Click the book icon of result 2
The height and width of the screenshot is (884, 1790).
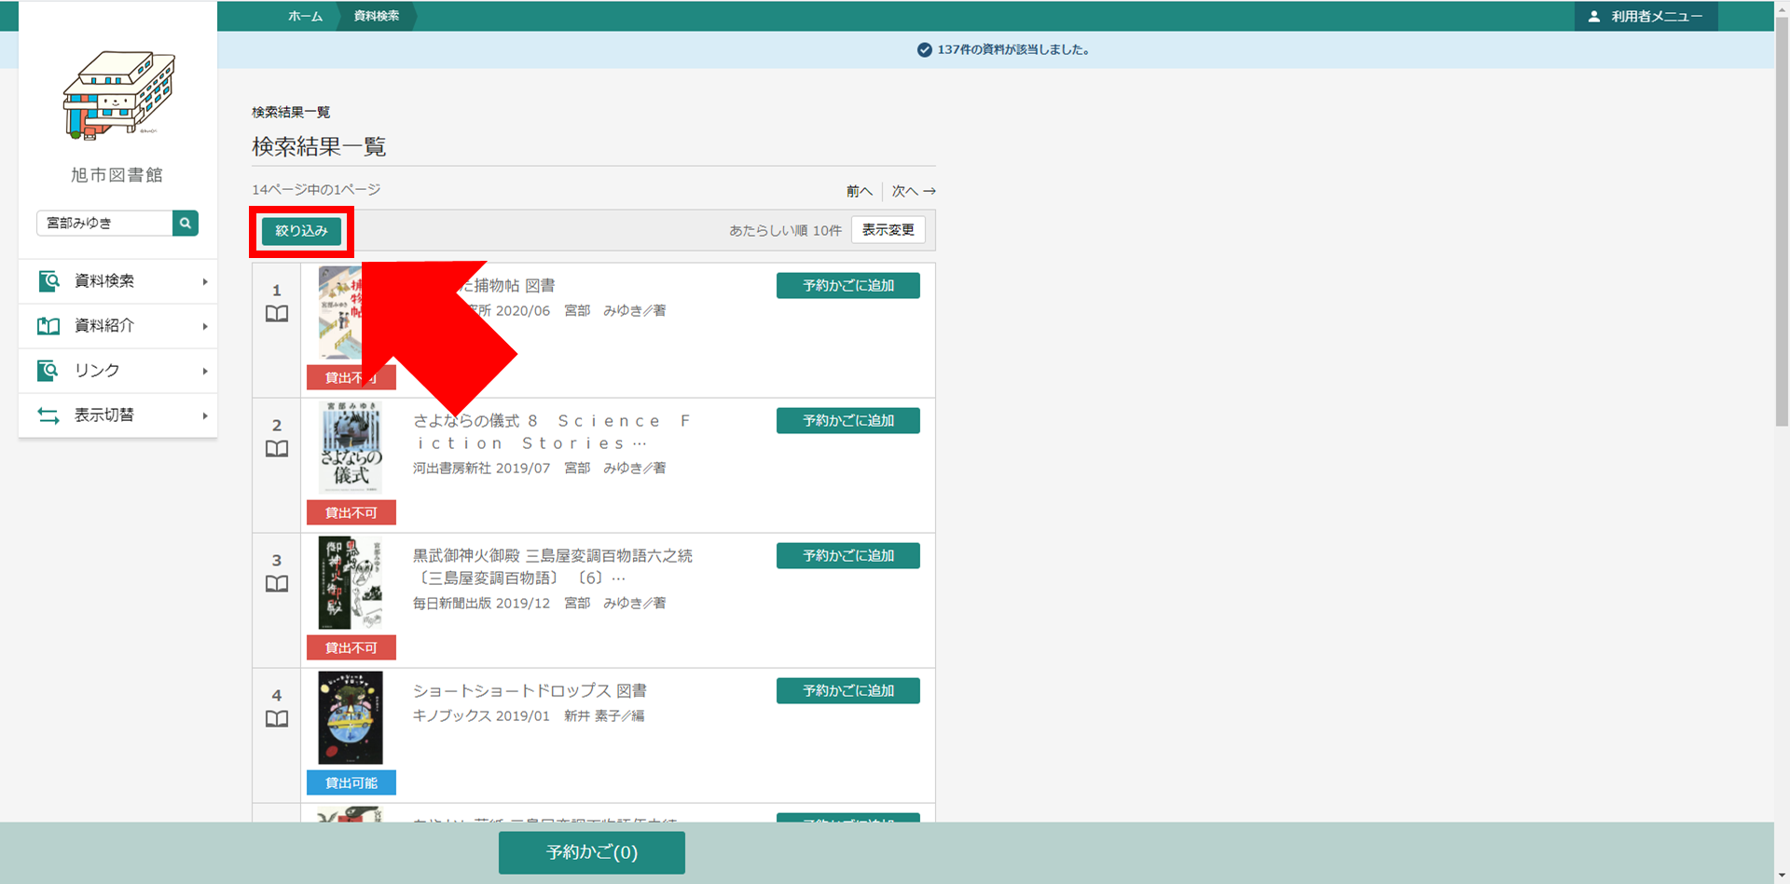[277, 449]
